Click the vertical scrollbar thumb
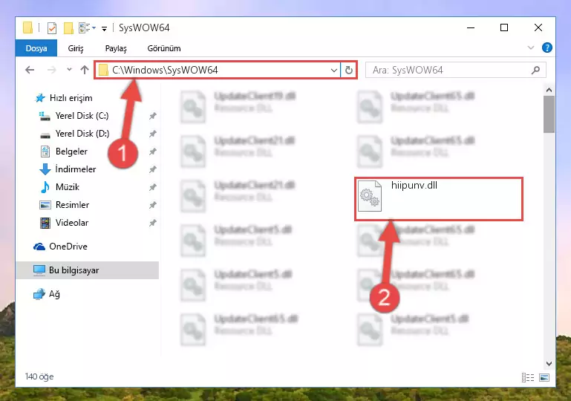571x401 pixels. pyautogui.click(x=549, y=114)
